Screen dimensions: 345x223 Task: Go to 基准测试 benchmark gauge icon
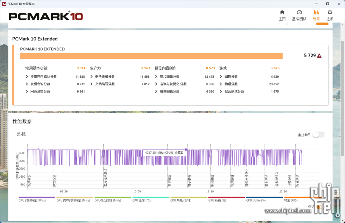[299, 15]
